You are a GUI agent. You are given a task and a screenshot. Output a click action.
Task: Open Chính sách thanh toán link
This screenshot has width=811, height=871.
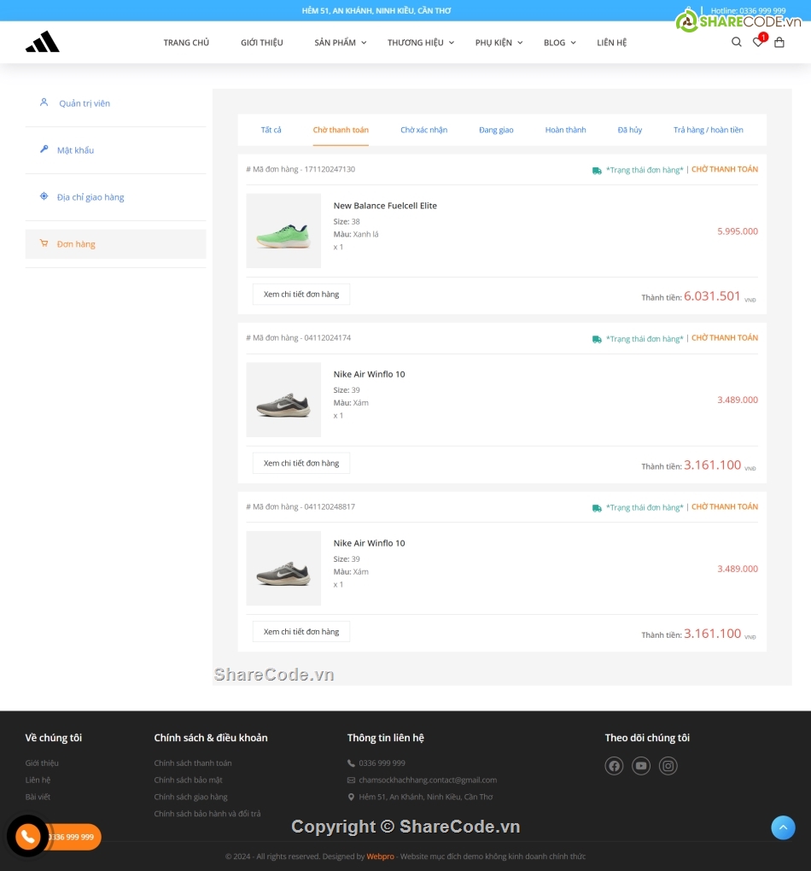coord(193,763)
